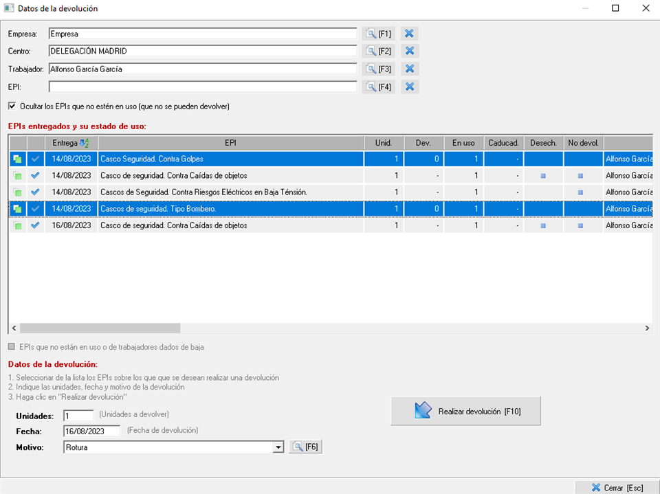Maximize the 'Datos de la devolución' window

tap(615, 8)
